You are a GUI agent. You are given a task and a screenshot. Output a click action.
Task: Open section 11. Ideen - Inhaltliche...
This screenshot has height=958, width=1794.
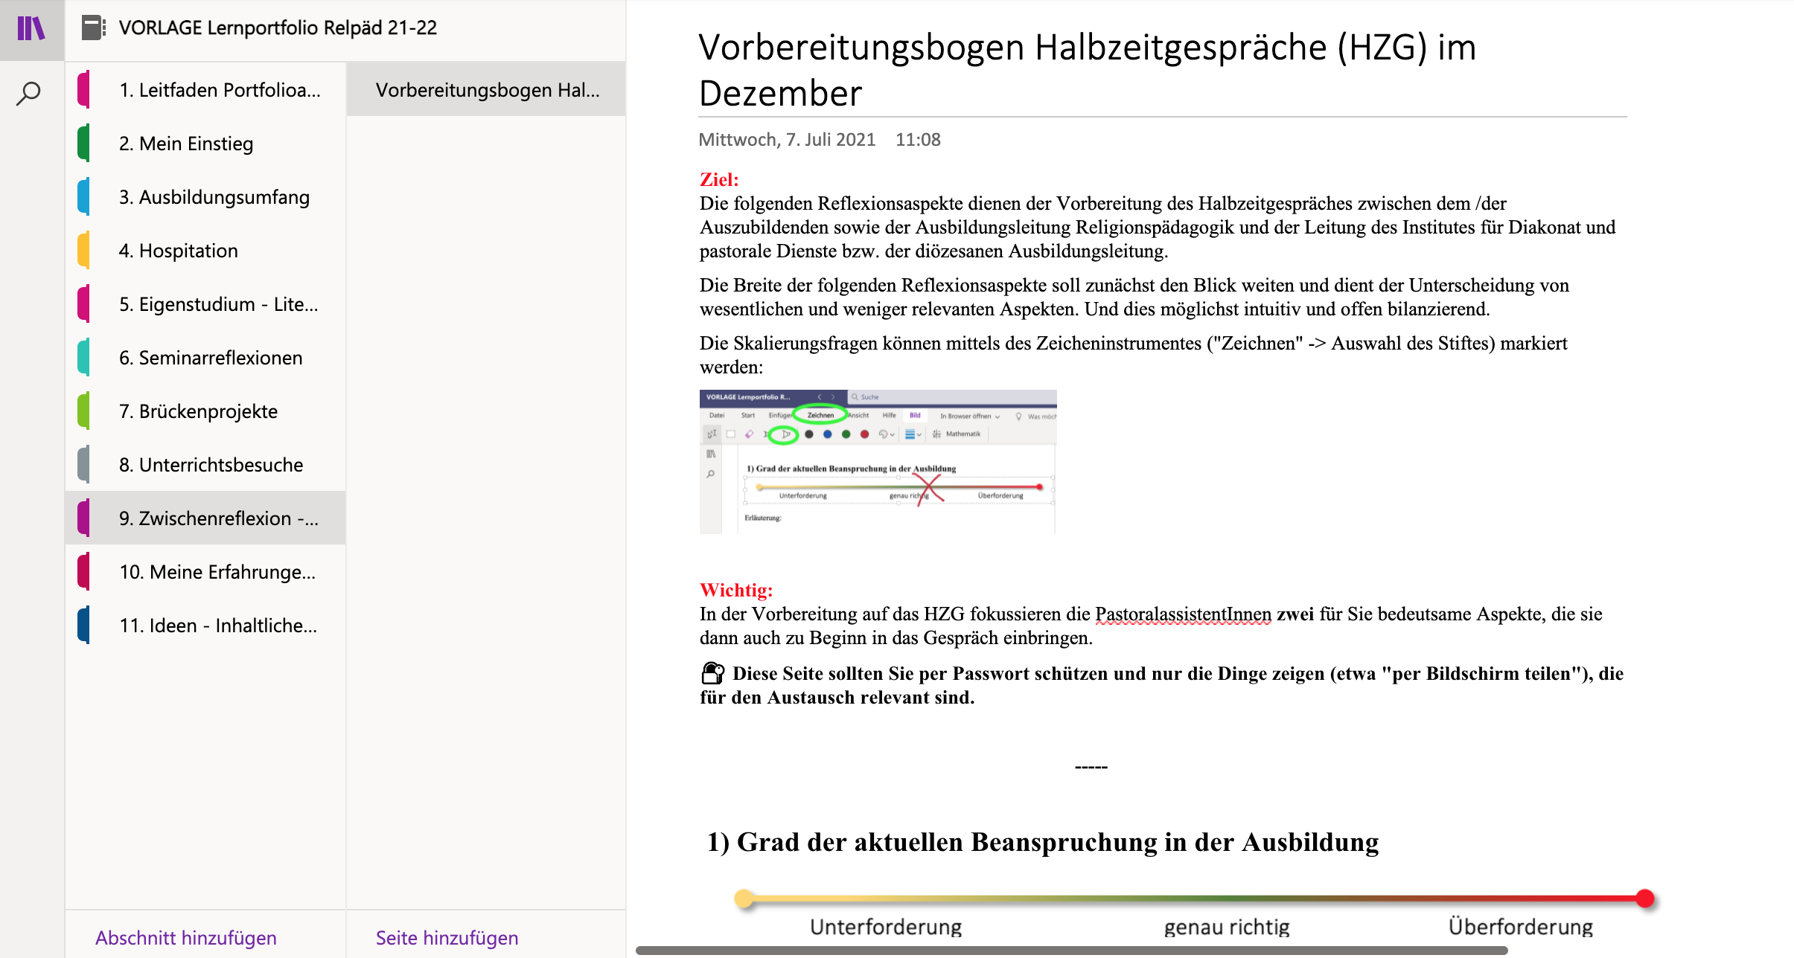218,626
